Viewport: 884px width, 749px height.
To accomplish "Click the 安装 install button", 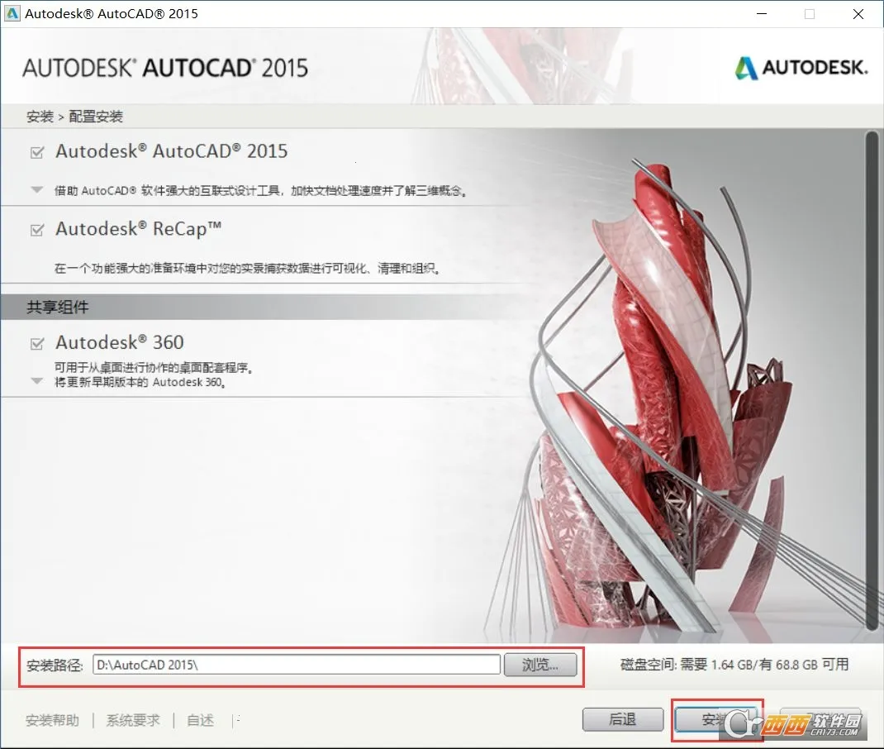I will click(x=717, y=719).
